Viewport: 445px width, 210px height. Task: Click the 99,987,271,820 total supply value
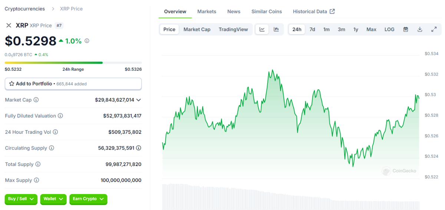pos(123,164)
